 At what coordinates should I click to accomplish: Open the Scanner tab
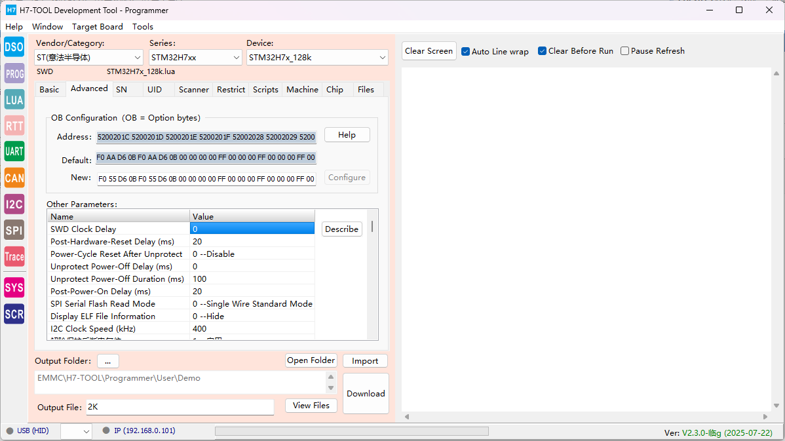tap(194, 90)
